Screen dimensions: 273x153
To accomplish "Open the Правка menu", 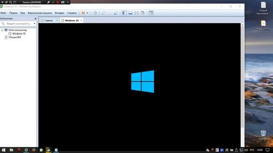I will point(13,13).
